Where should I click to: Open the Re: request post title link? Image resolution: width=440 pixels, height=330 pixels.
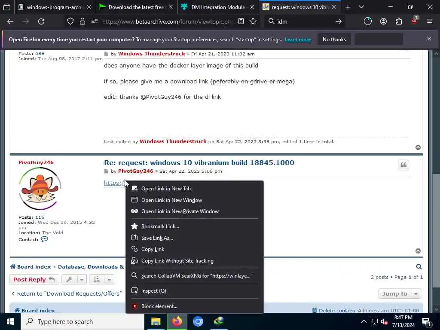199,162
